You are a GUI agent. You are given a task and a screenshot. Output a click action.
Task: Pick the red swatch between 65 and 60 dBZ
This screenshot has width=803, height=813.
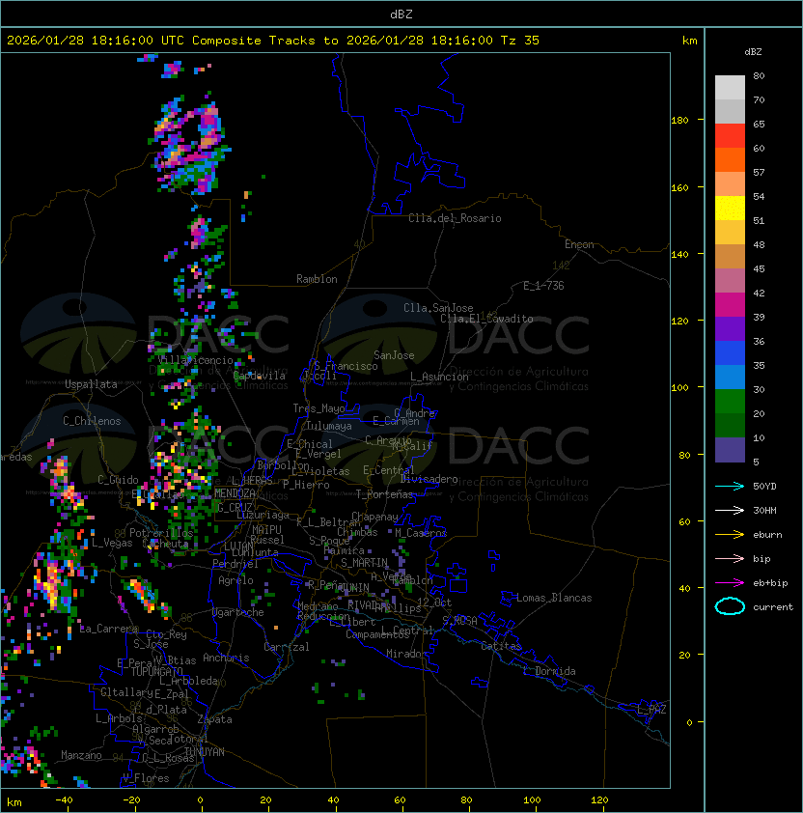[x=730, y=136]
